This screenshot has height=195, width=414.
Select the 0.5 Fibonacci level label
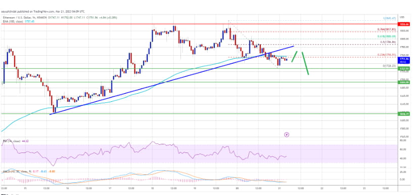click(x=388, y=42)
